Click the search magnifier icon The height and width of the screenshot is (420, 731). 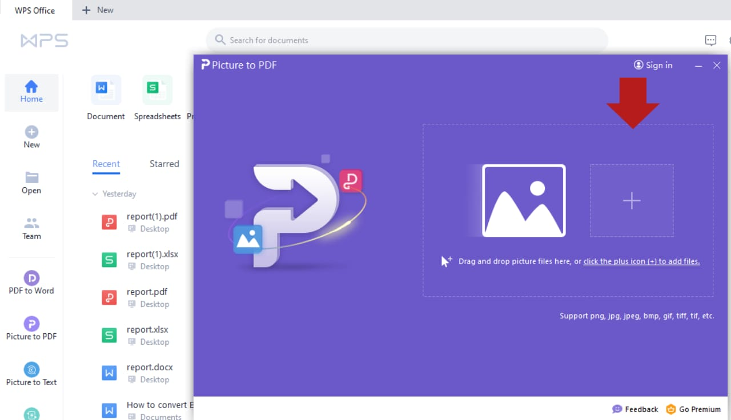tap(220, 40)
